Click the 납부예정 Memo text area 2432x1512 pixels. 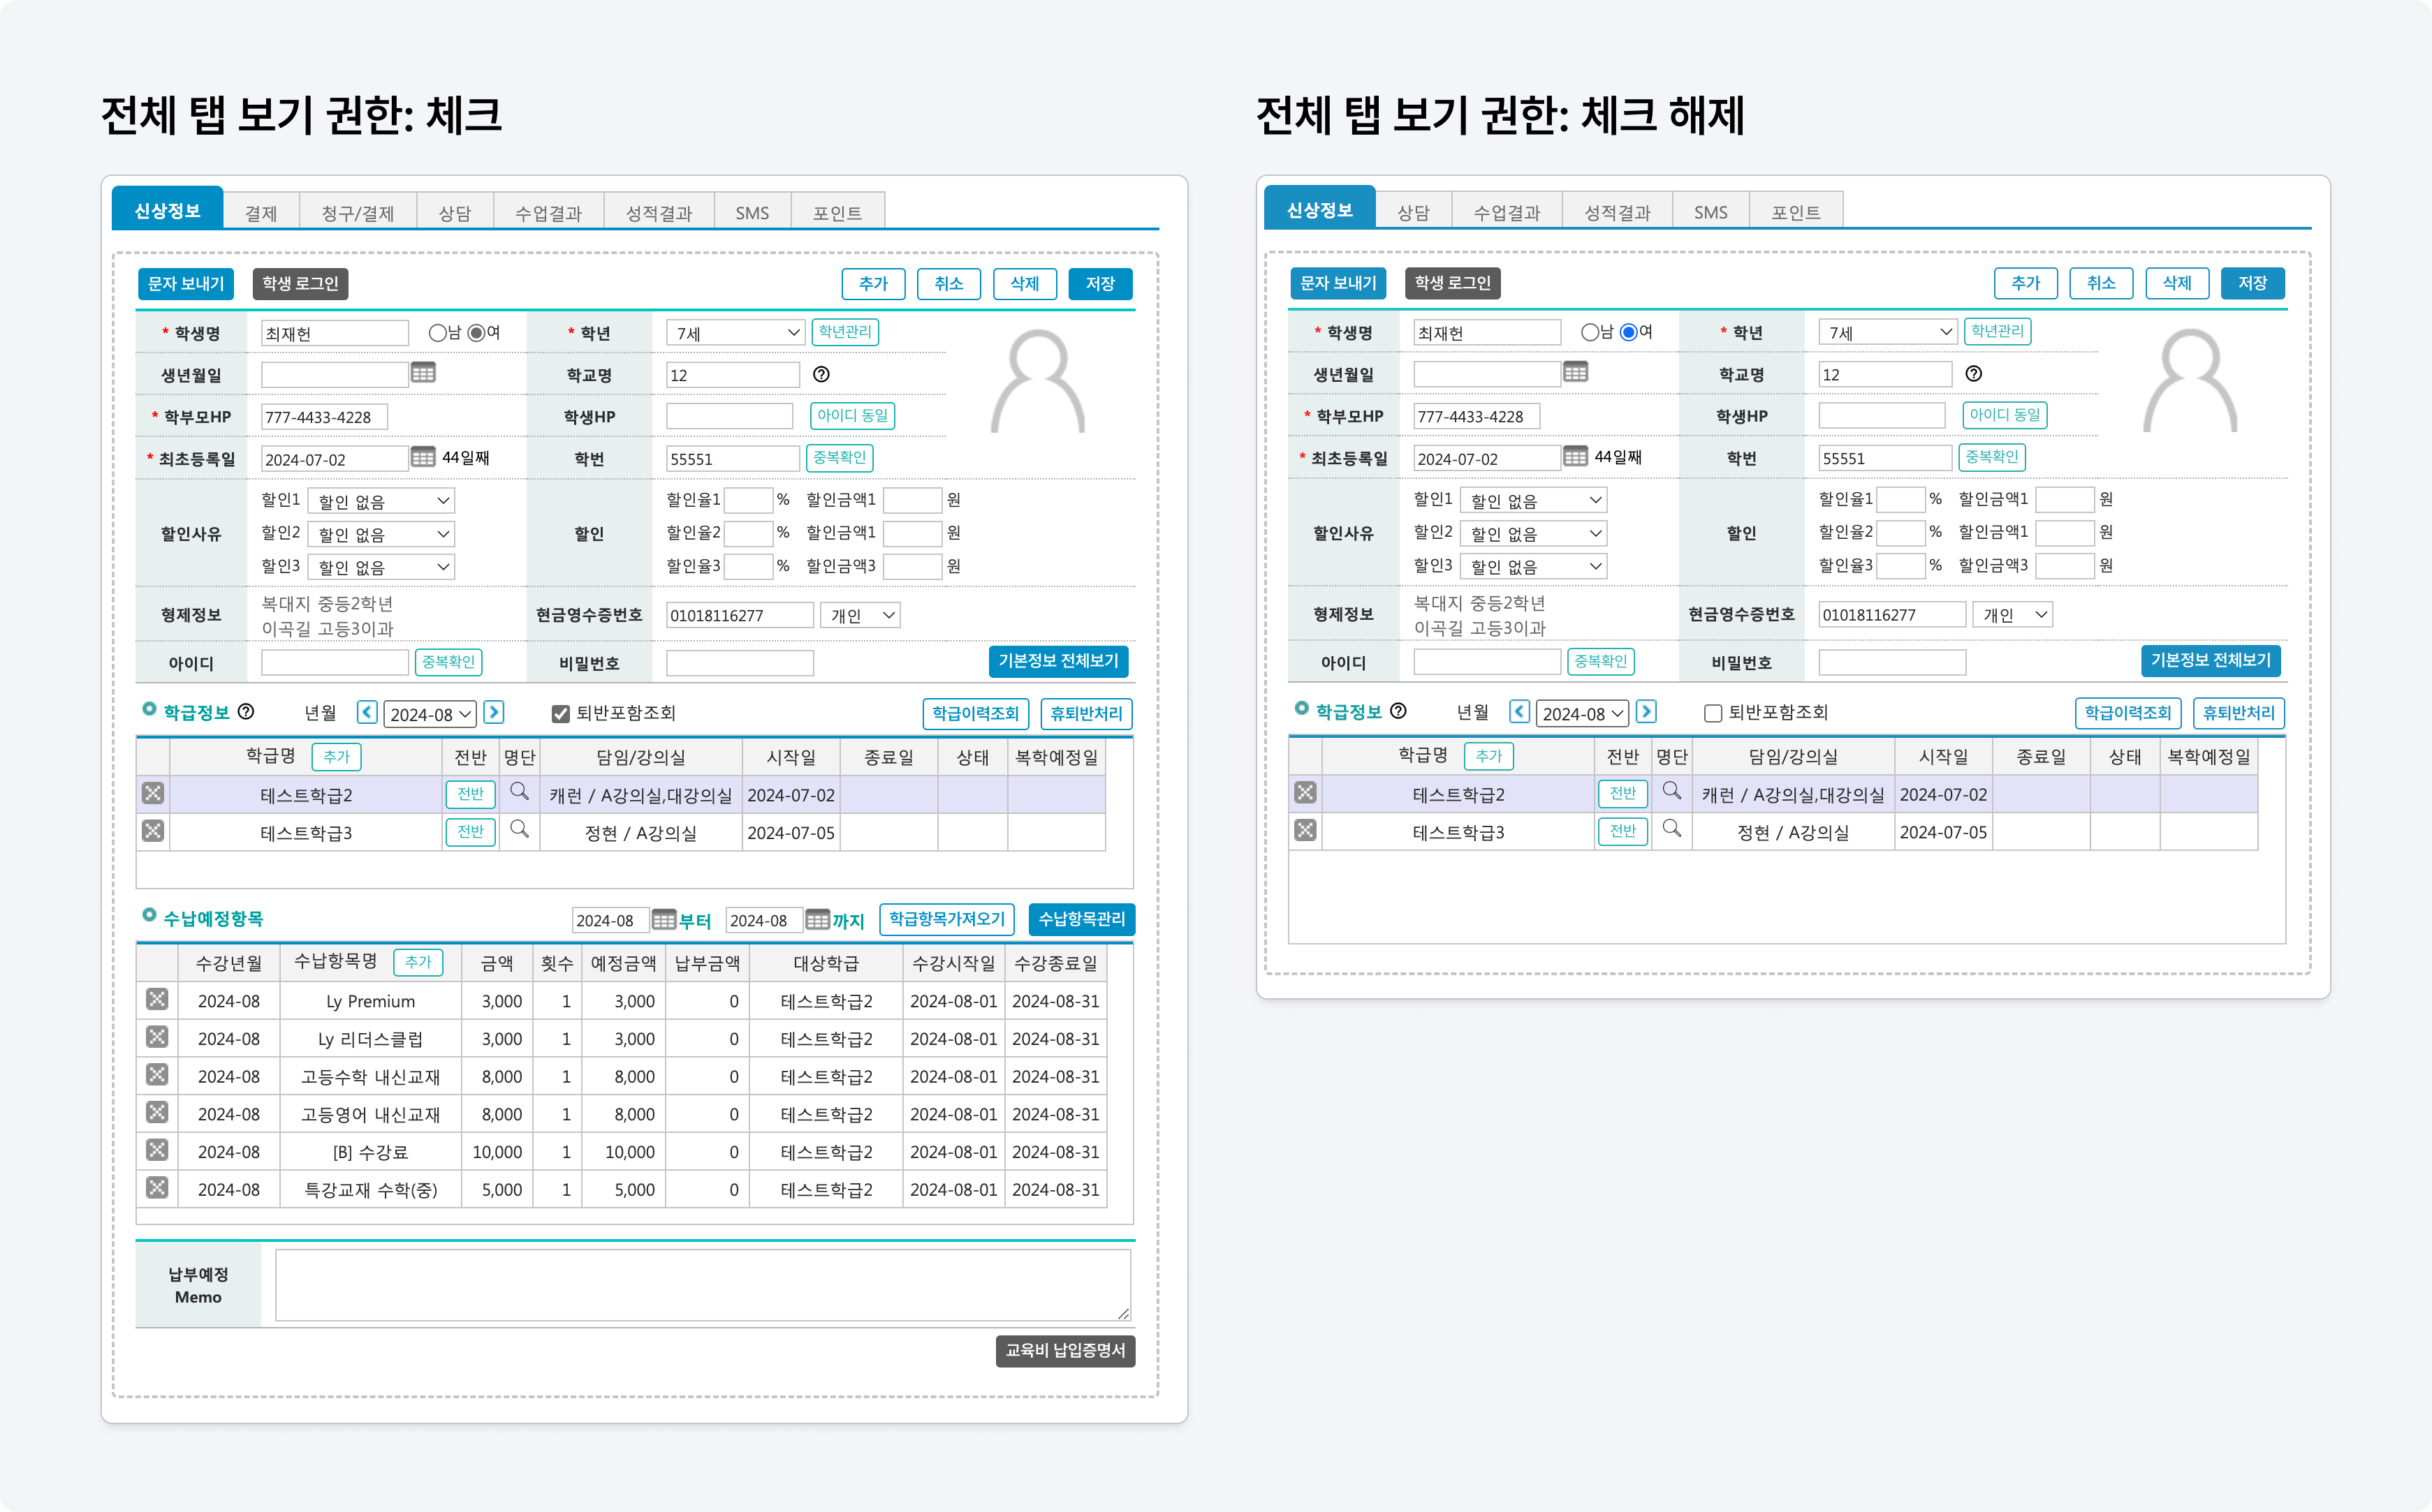[702, 1284]
